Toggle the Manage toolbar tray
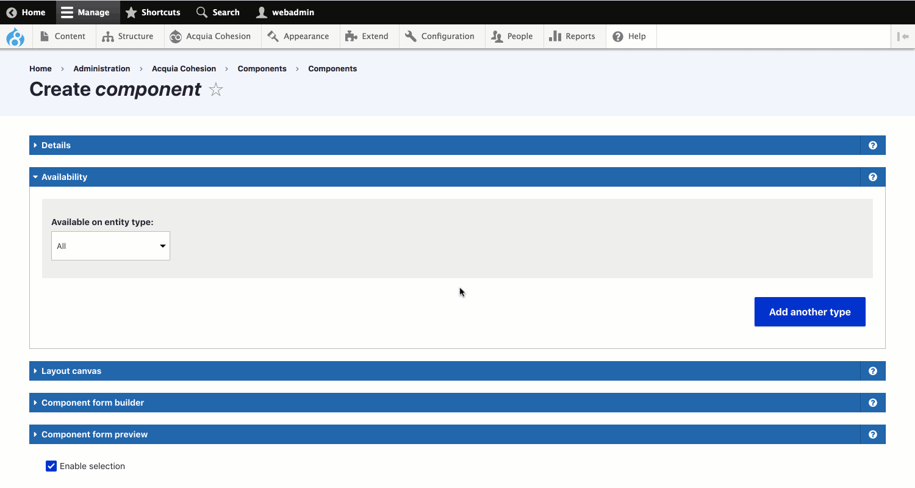The image size is (915, 488). point(85,12)
